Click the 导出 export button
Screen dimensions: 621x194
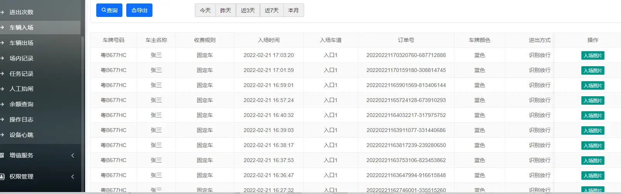point(139,10)
